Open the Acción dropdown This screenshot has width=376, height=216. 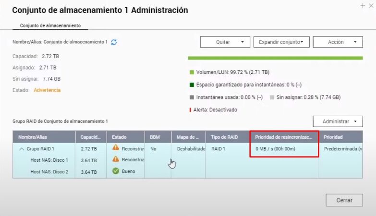338,42
